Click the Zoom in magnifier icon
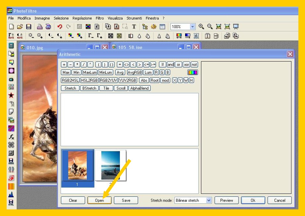Screen dimensions: 305x216 pyautogui.click(x=201, y=27)
